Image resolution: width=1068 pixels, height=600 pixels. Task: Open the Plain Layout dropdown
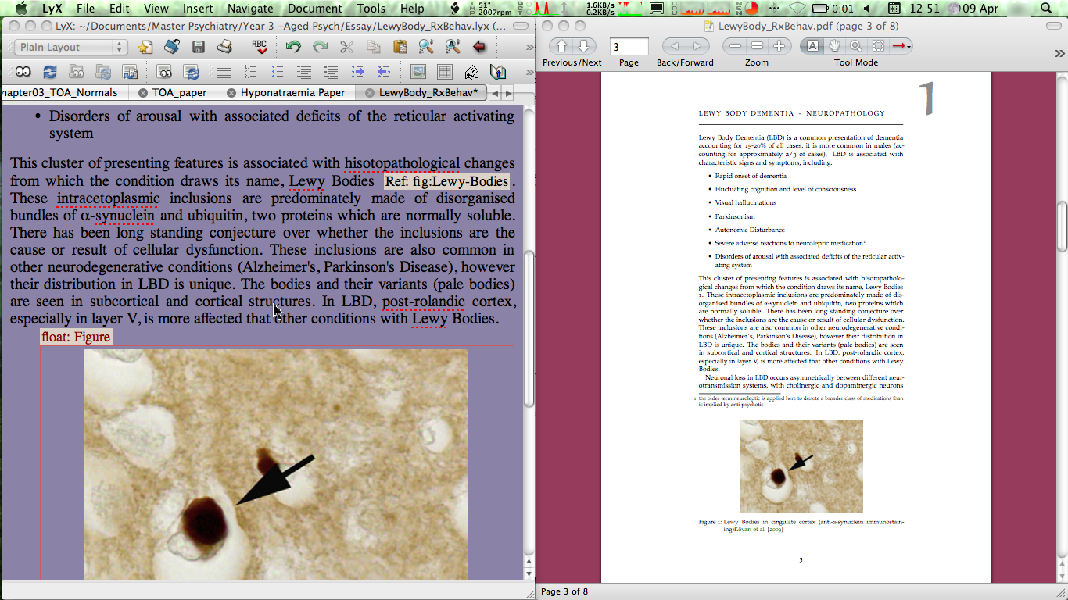(70, 47)
